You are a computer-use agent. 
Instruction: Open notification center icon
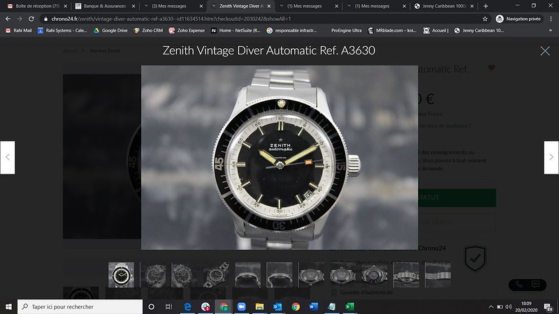point(549,306)
